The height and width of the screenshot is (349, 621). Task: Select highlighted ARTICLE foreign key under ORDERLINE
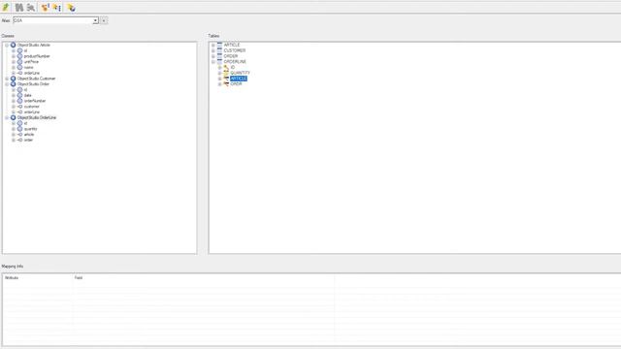[x=239, y=79]
